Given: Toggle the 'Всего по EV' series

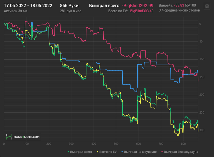Looking at the screenshot, I should [108, 152].
